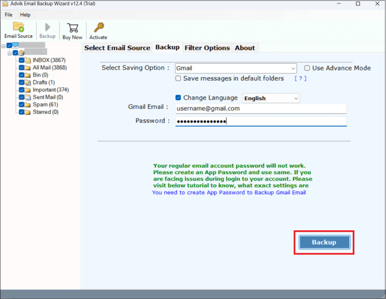This screenshot has width=386, height=299.
Task: Switch to the Backup tab
Action: 167,47
